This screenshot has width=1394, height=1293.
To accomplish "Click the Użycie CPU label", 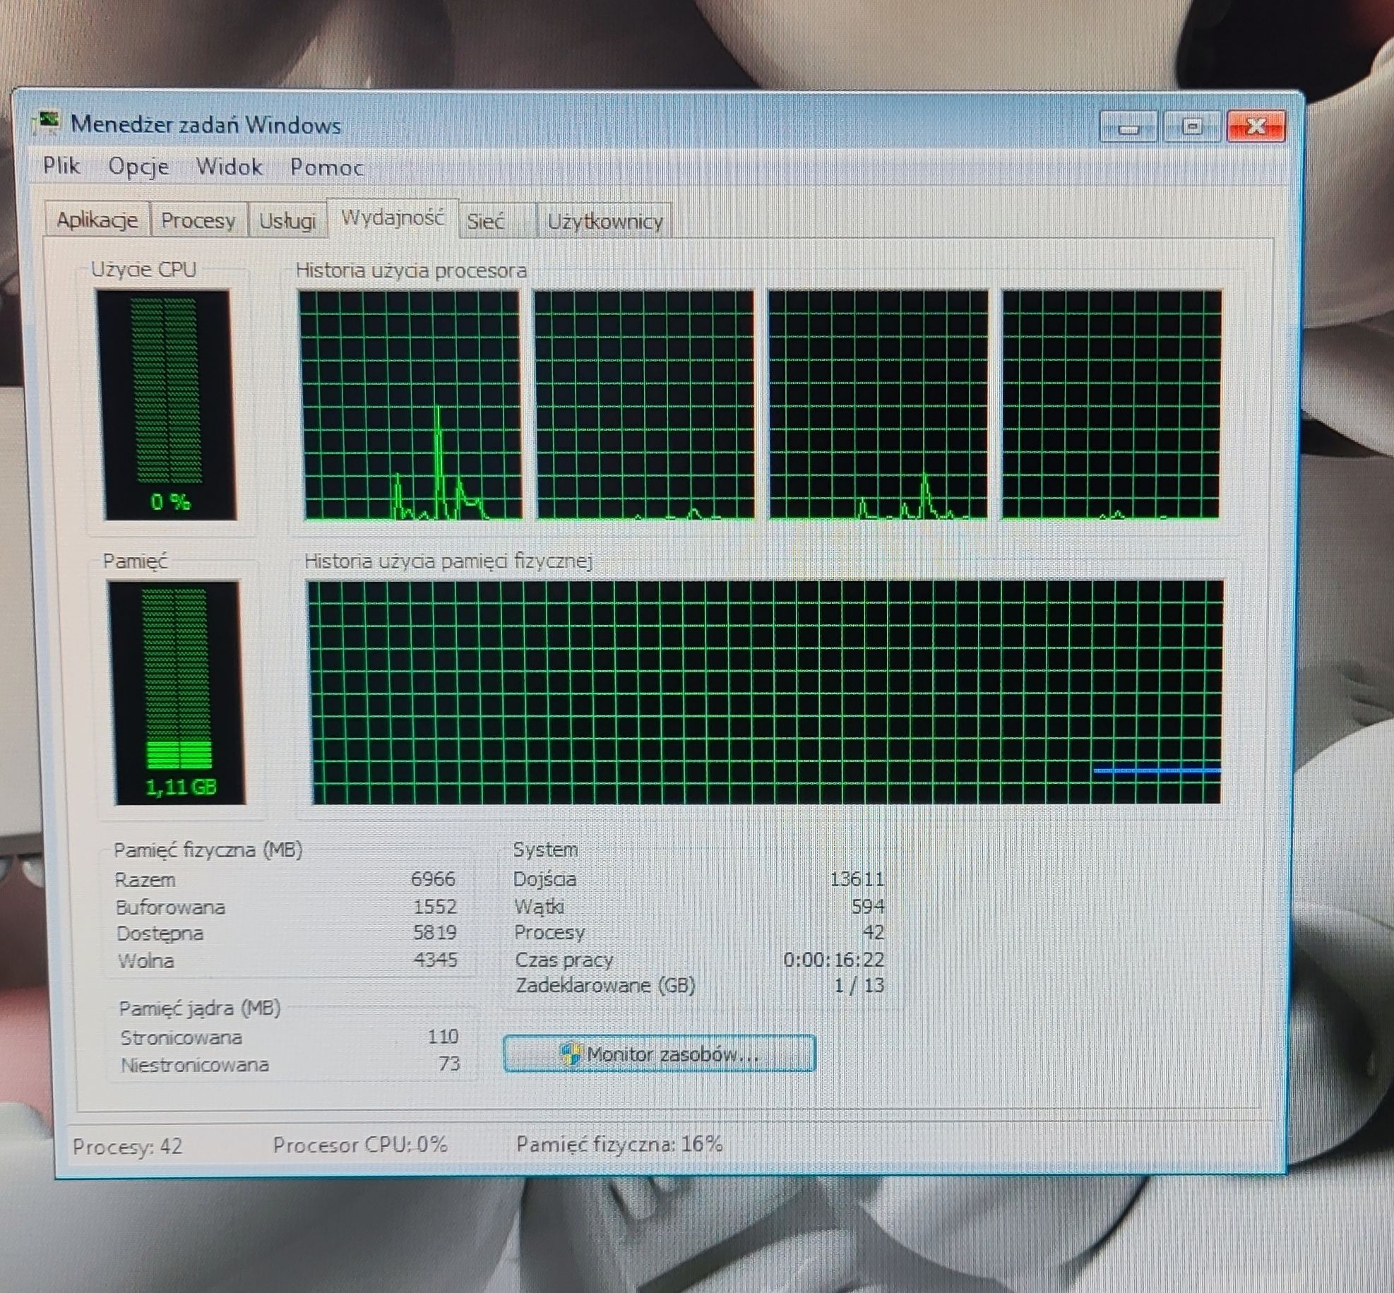I will (143, 269).
